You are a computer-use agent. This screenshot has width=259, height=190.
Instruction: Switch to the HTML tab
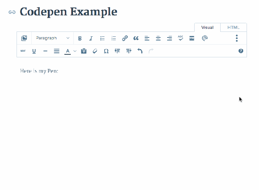(233, 27)
